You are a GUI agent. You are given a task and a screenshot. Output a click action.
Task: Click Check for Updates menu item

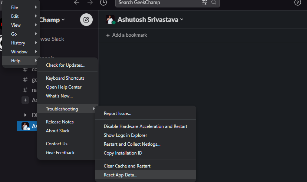[66, 65]
